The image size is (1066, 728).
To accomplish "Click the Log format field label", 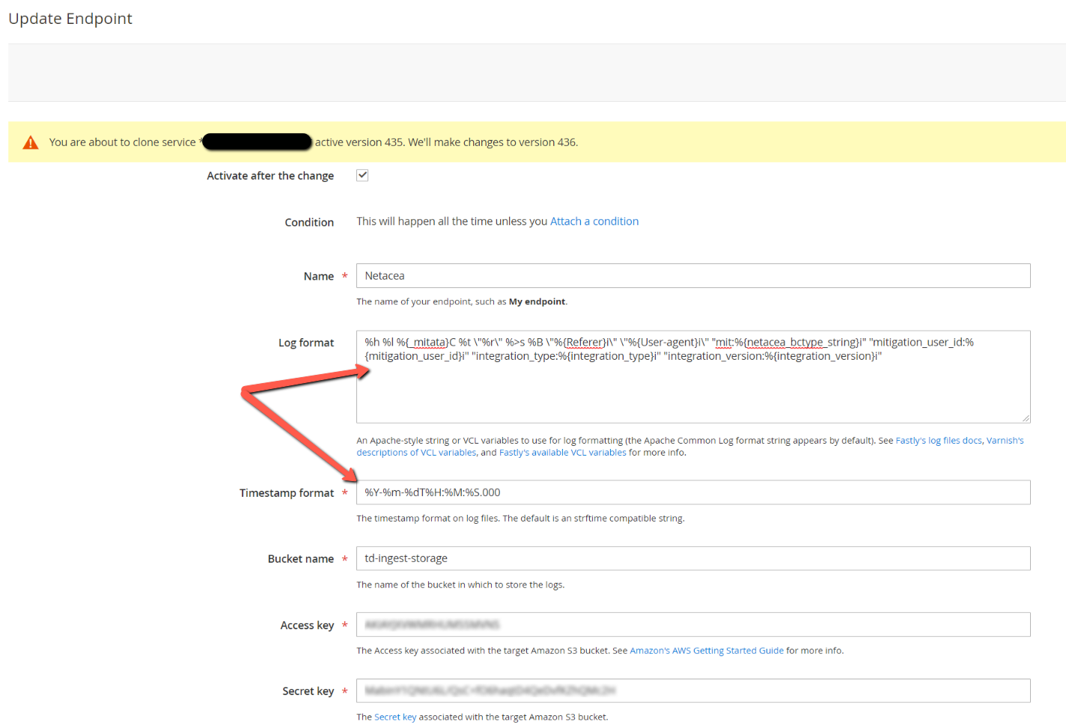I will click(305, 343).
